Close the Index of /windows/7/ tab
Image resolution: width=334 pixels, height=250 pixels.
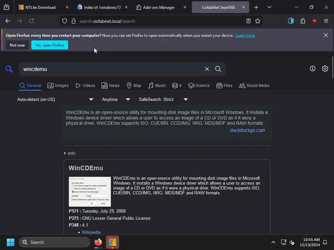pos(126,7)
